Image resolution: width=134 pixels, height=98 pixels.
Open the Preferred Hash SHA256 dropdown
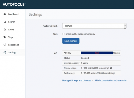[94, 26]
